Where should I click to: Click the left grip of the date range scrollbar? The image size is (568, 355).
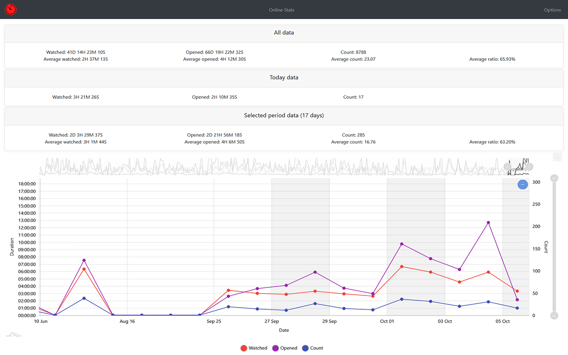(508, 167)
